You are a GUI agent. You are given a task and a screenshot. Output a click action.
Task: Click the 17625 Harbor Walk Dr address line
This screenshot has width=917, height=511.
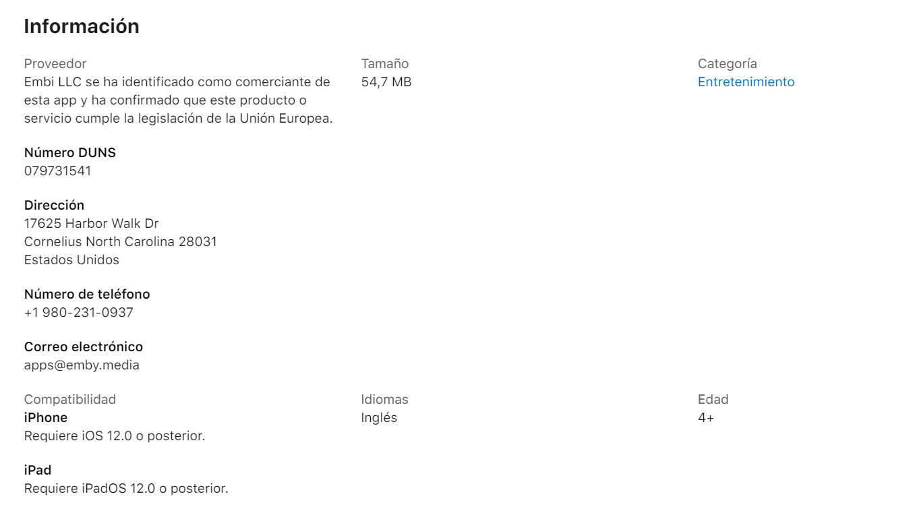[x=91, y=223]
